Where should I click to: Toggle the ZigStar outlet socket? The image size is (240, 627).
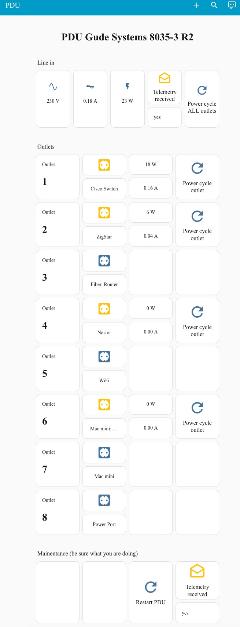click(104, 212)
